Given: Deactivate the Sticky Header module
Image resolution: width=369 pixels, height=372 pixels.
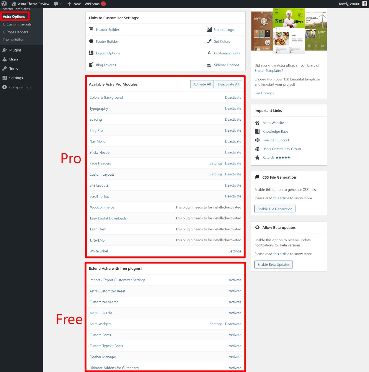Looking at the screenshot, I should point(233,152).
